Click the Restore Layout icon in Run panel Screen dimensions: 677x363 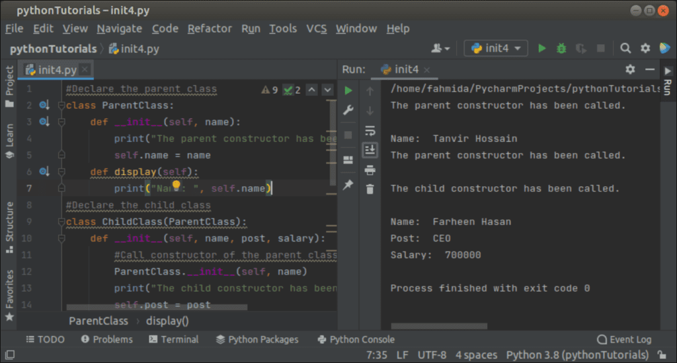pos(348,160)
